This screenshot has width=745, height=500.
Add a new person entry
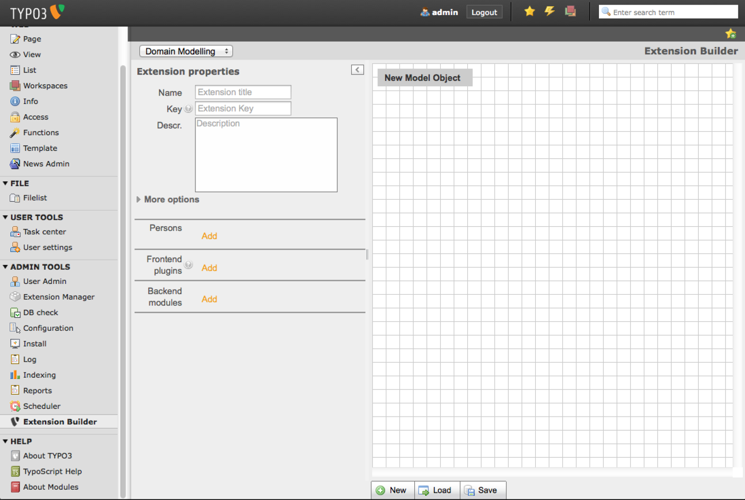click(209, 236)
